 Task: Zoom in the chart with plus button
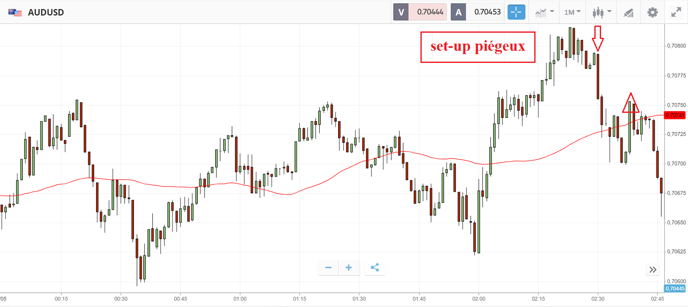349,268
